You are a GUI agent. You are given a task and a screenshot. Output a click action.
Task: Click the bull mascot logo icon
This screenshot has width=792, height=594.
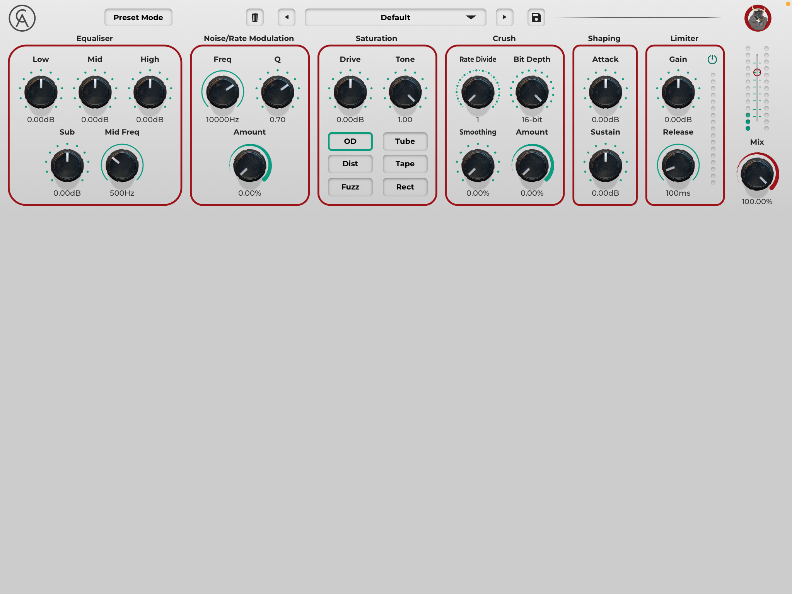(x=758, y=18)
